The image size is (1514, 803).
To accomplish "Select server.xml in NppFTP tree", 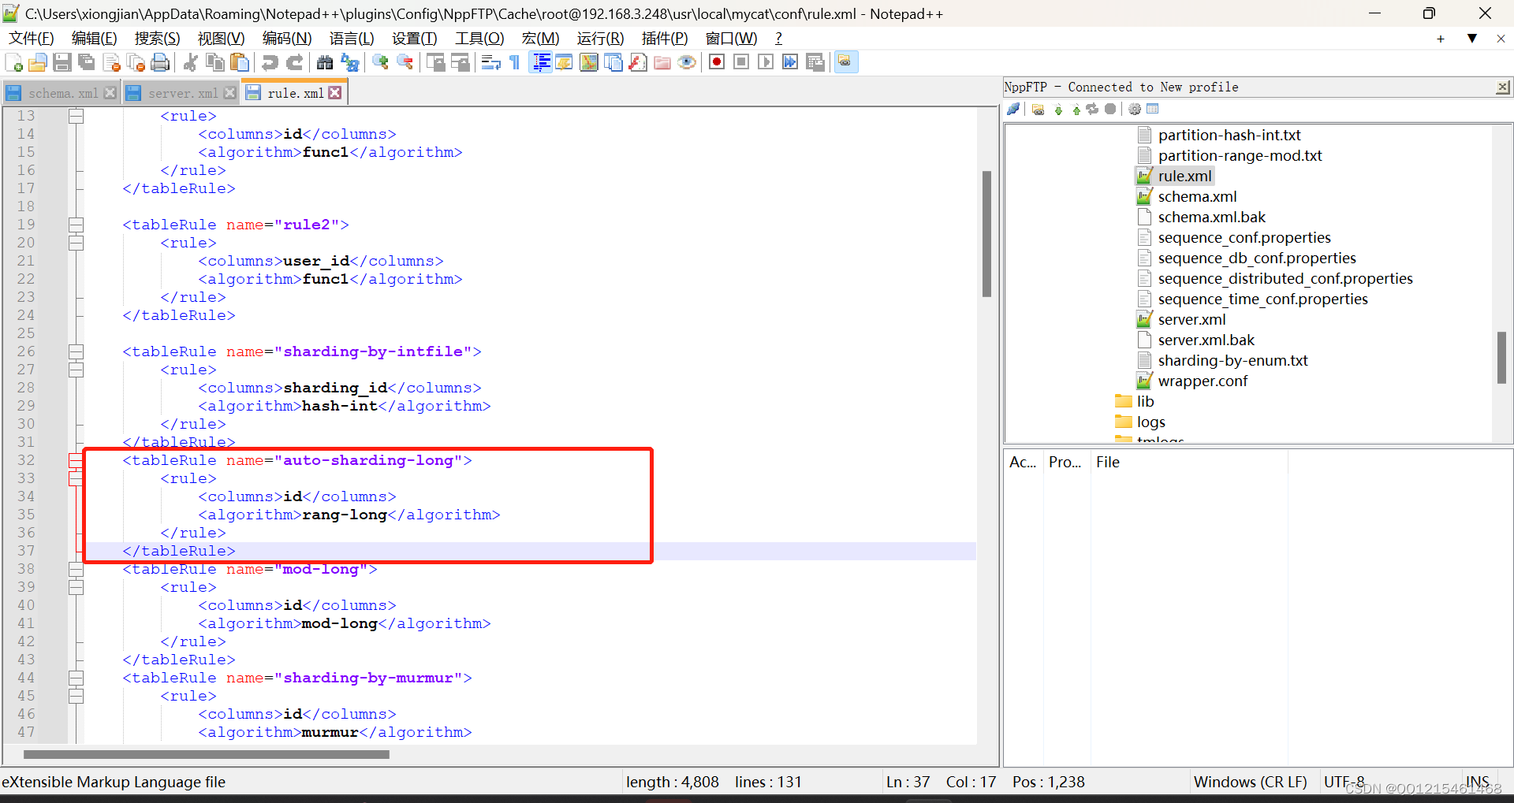I will click(1191, 319).
